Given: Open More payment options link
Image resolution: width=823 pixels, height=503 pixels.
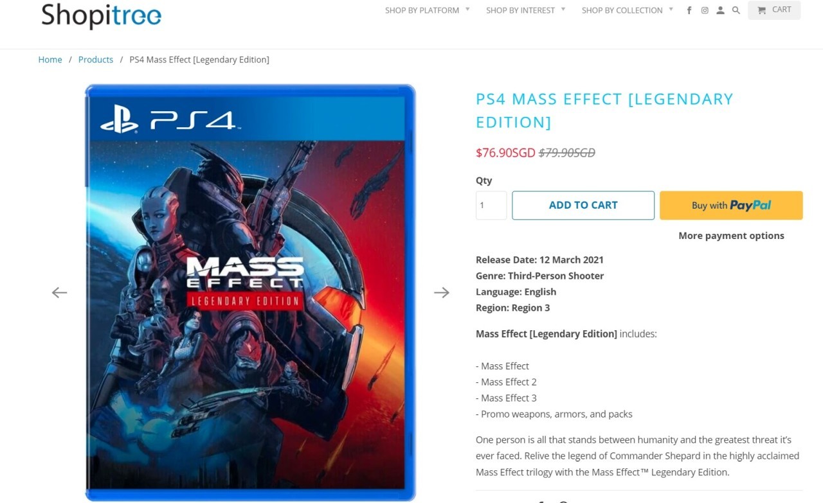Looking at the screenshot, I should (731, 236).
